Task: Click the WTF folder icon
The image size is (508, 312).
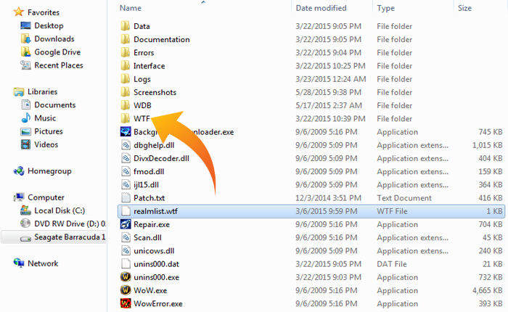Action: pos(126,118)
